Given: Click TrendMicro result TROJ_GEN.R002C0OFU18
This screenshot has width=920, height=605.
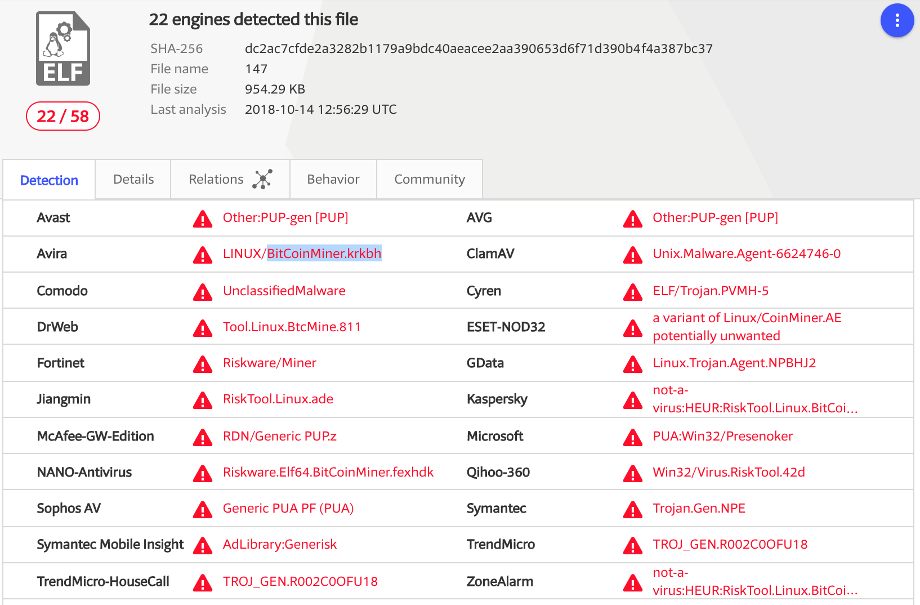Looking at the screenshot, I should [730, 544].
